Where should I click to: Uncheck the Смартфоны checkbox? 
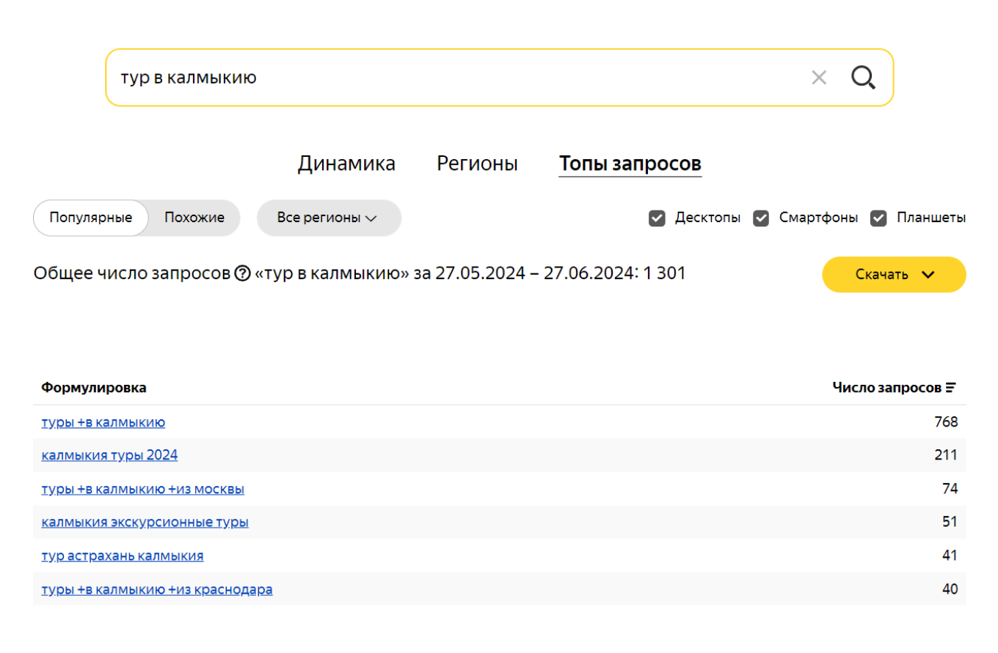tap(761, 218)
